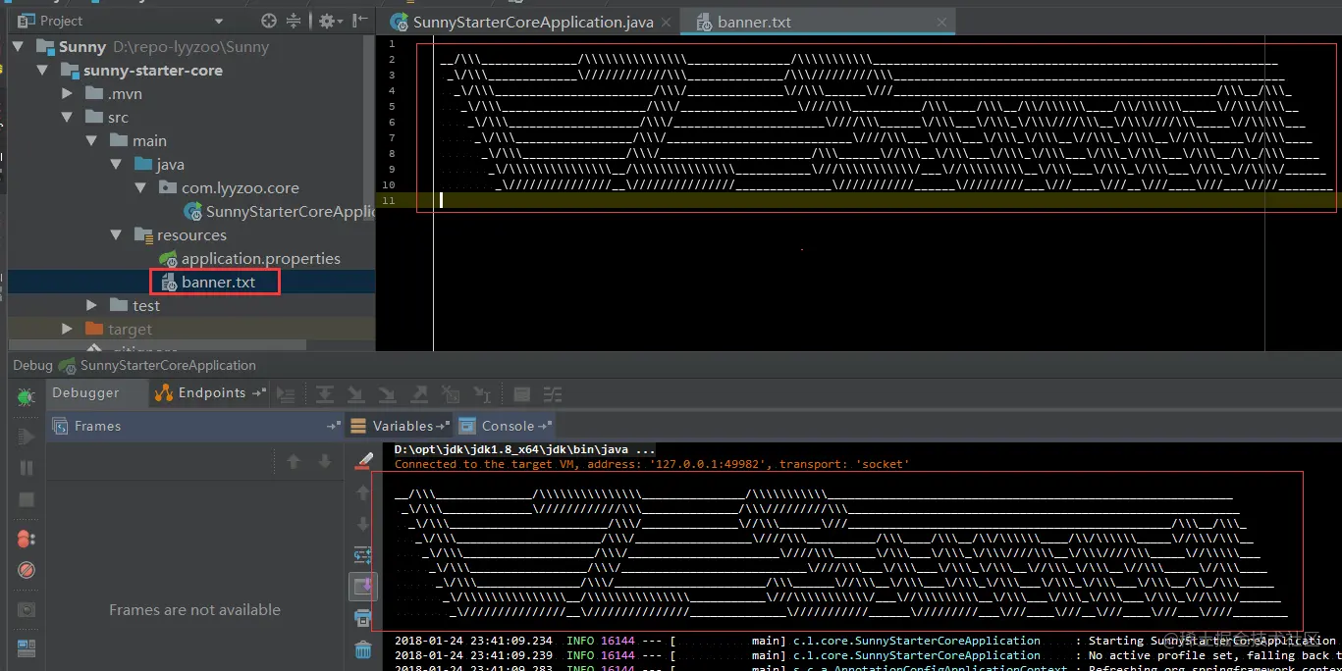The height and width of the screenshot is (671, 1342).
Task: Close the SunnyStarterCoreApplication.java tab
Action: point(665,23)
